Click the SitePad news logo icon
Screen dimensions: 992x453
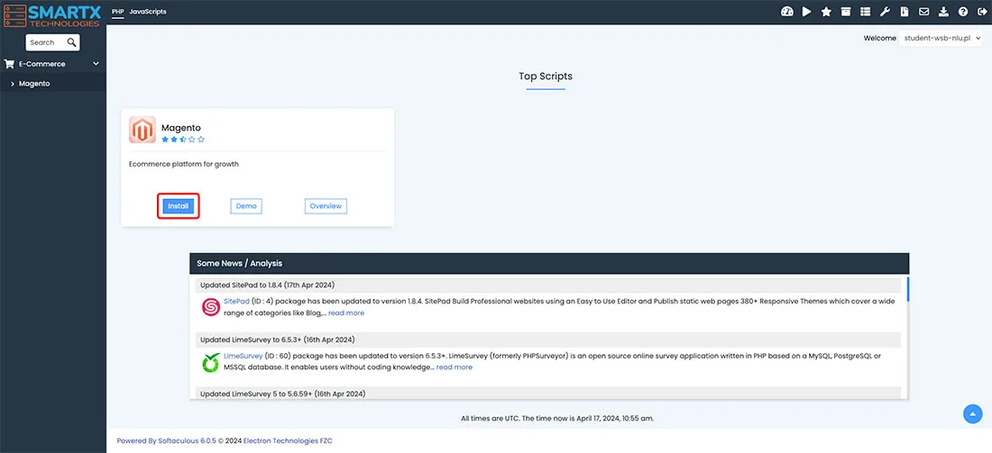211,307
